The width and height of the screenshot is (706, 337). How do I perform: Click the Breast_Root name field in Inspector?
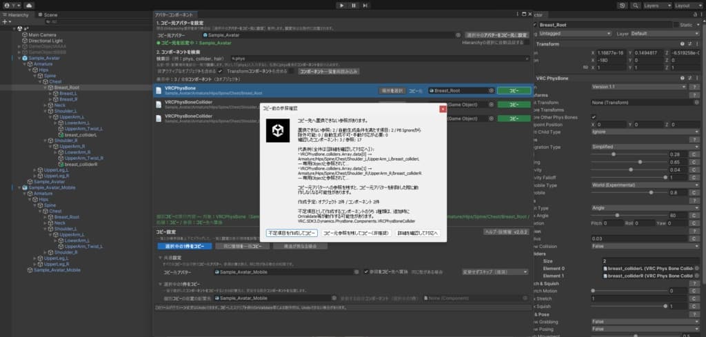click(x=605, y=25)
